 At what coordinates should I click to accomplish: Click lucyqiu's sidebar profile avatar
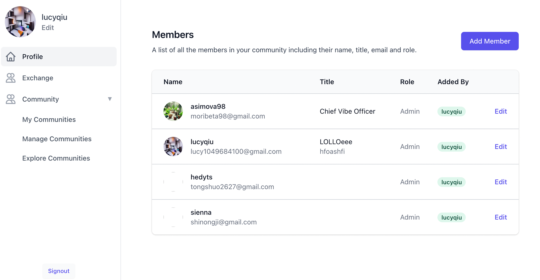click(x=20, y=22)
